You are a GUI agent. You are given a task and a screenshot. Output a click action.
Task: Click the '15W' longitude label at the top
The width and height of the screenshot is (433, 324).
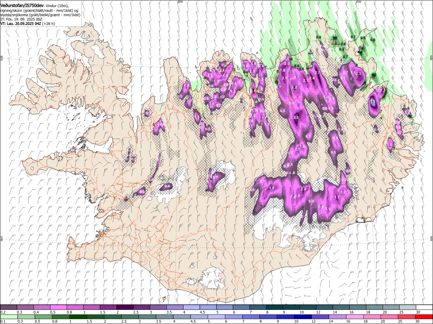click(x=359, y=2)
